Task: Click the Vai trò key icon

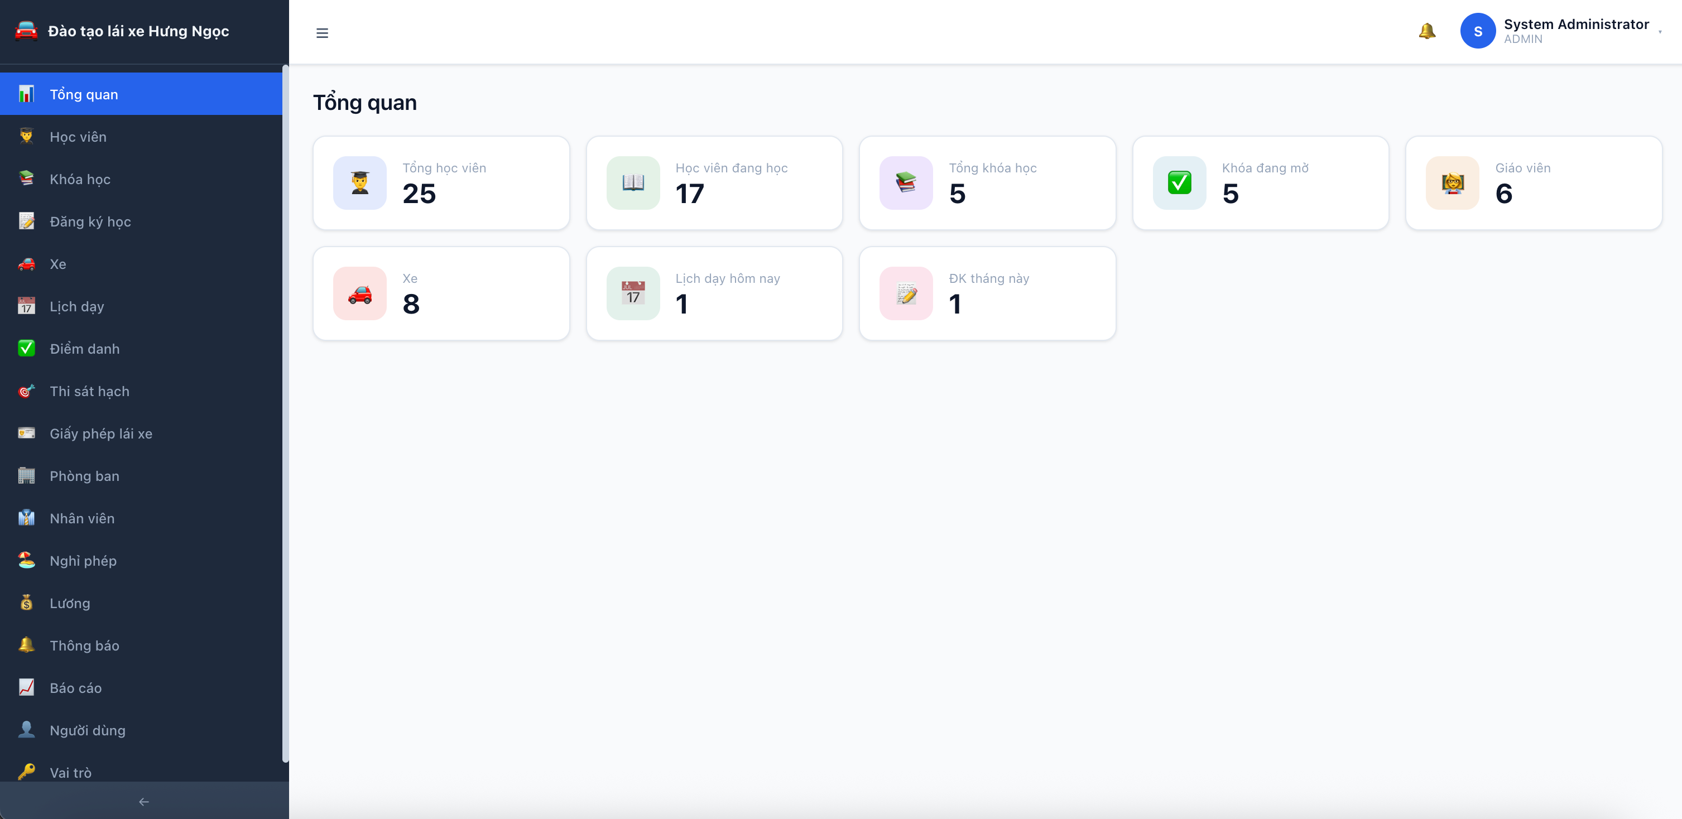Action: click(x=26, y=773)
